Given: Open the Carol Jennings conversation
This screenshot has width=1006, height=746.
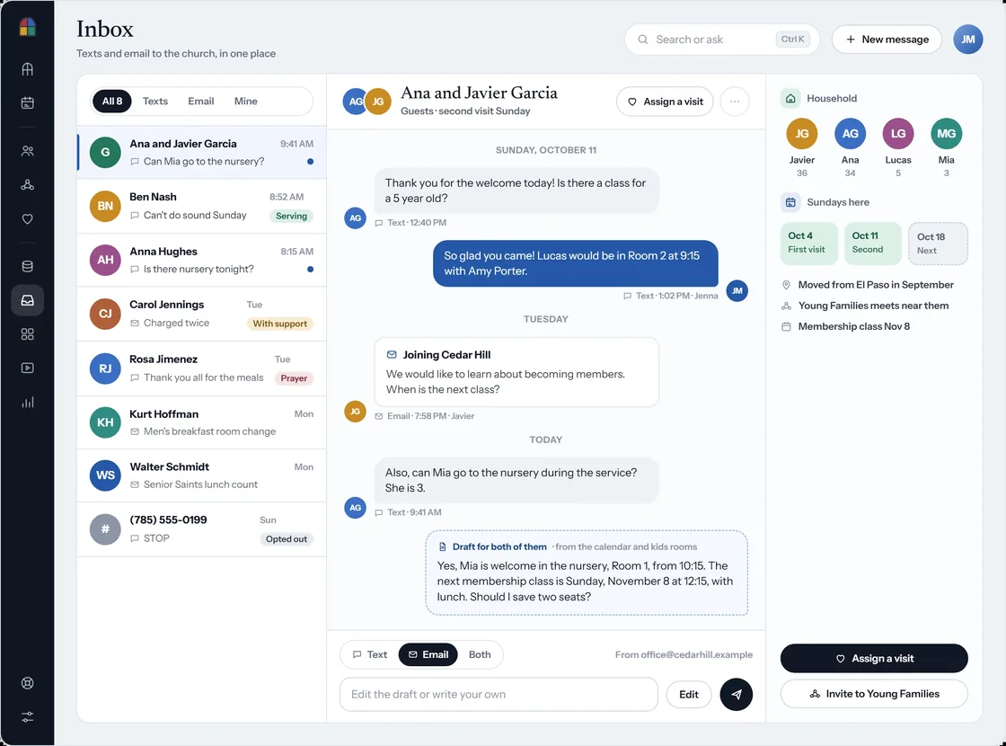Looking at the screenshot, I should [201, 314].
